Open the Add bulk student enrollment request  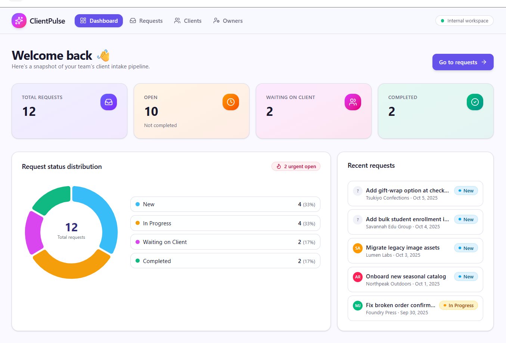(415, 222)
